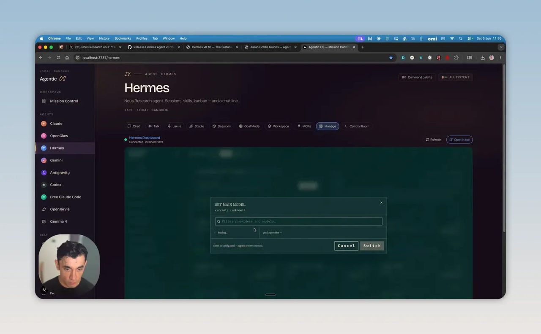Open the Jarvis tab
This screenshot has width=541, height=334.
(x=175, y=126)
